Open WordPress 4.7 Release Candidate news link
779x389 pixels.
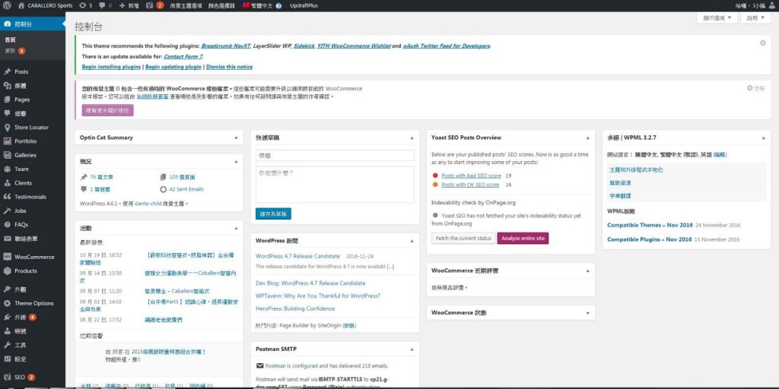pos(297,256)
